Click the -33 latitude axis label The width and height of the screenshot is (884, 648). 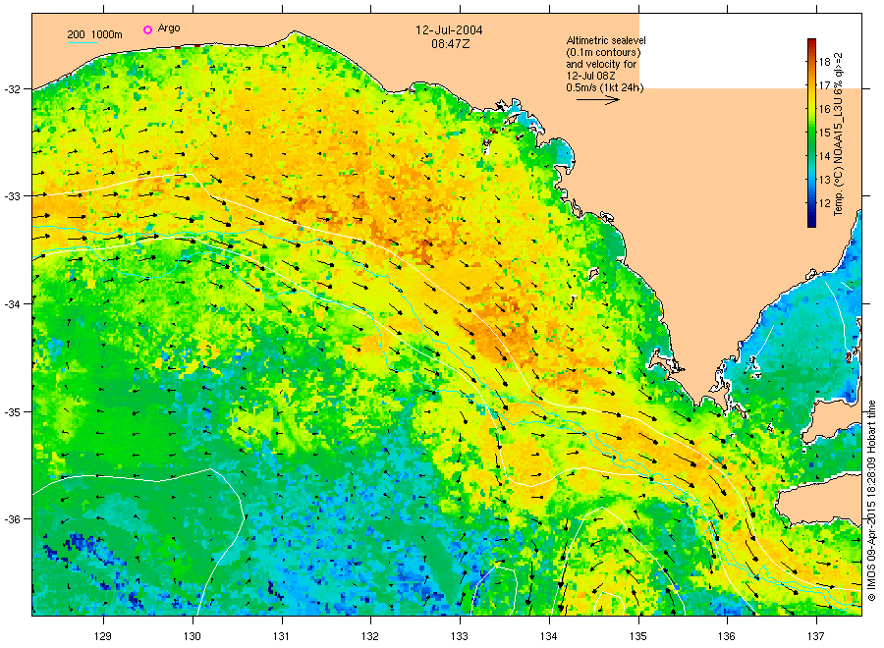click(13, 196)
